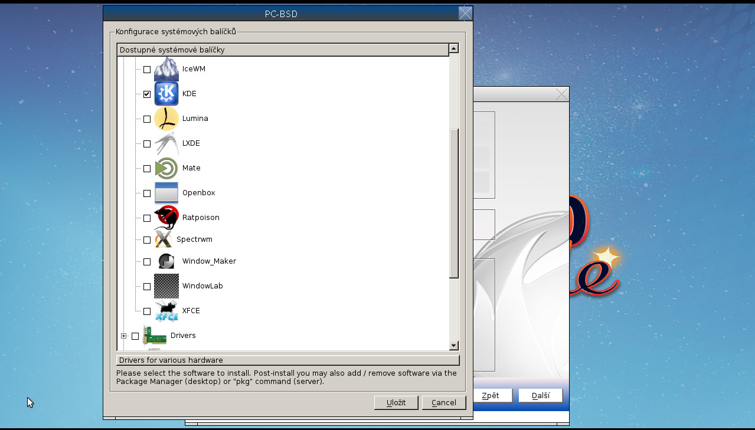Click the scrollbar down arrow
Screen dimensions: 755x430
(x=453, y=345)
